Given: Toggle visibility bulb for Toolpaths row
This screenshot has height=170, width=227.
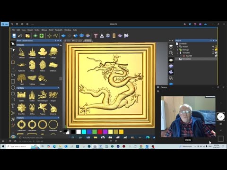Looking at the screenshot, I should [x=216, y=53].
